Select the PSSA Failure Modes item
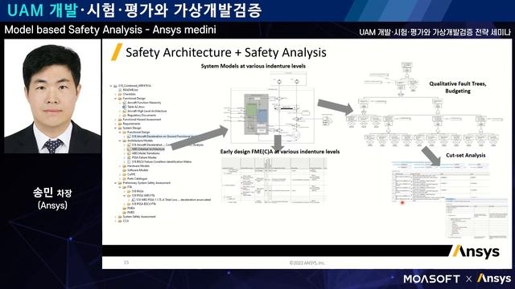 [x=144, y=157]
